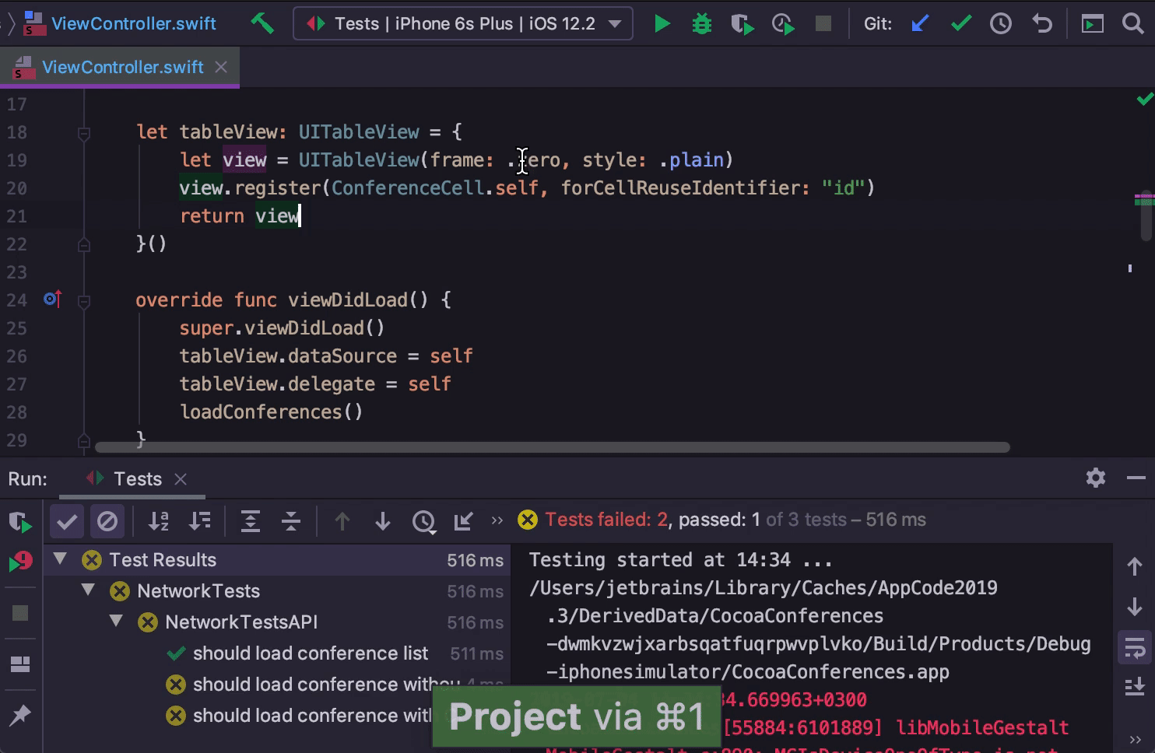Screen dimensions: 1155x753
Task: Toggle show ignored tests button
Action: [107, 521]
